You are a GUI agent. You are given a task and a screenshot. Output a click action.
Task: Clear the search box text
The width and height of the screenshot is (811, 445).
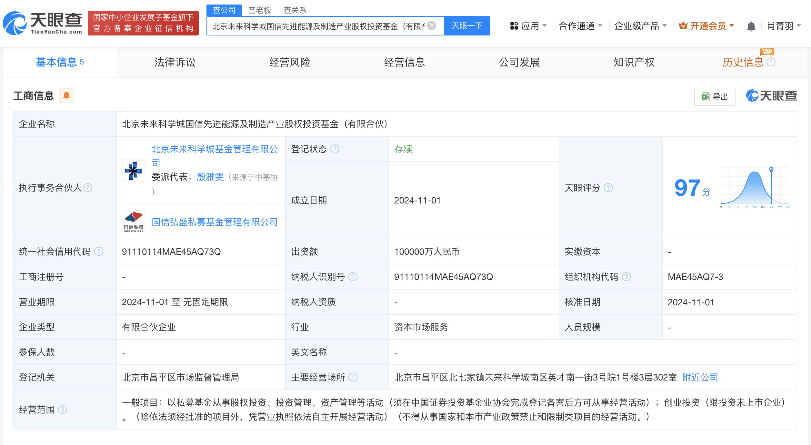432,25
